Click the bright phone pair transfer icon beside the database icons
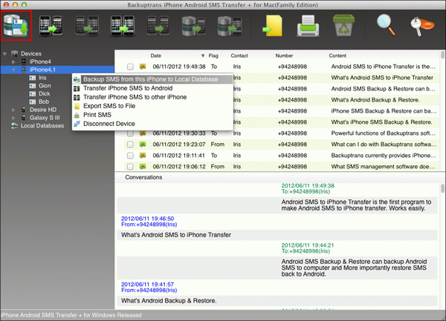446x321 pixels. click(x=123, y=26)
